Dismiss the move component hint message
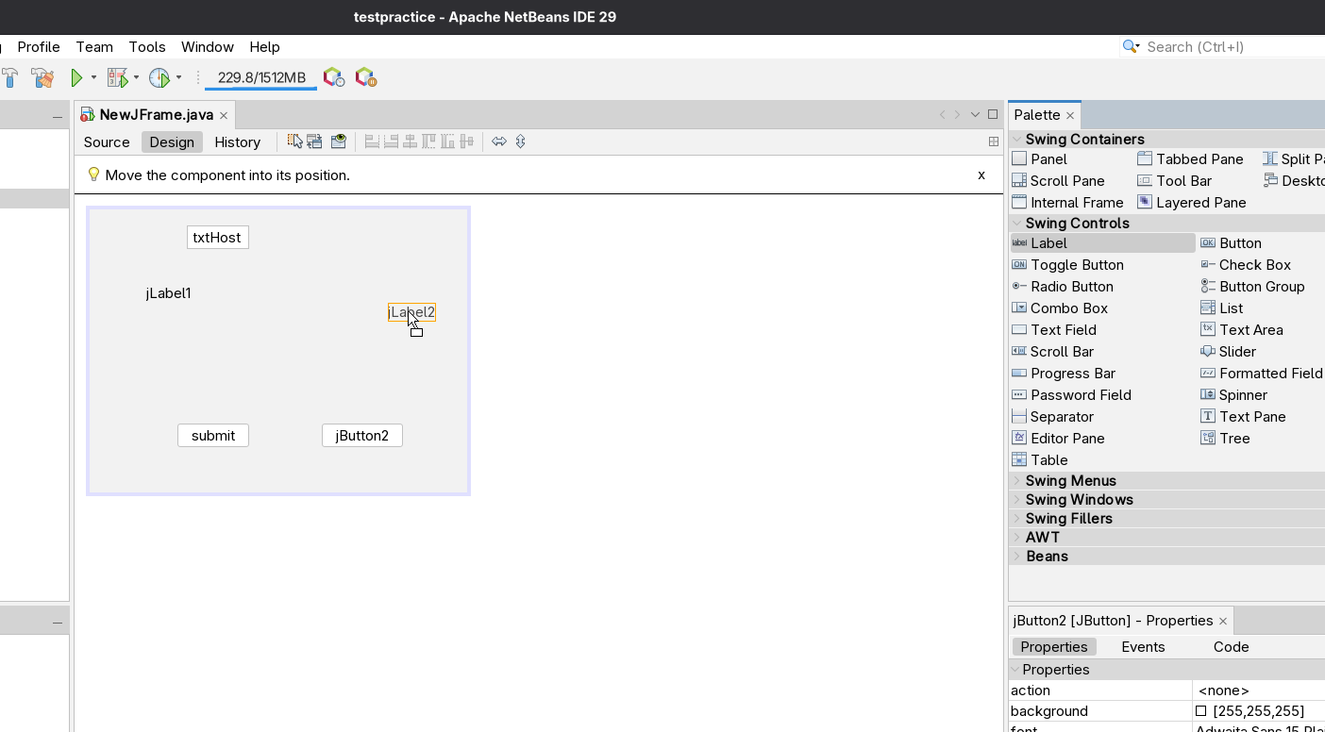 [981, 175]
